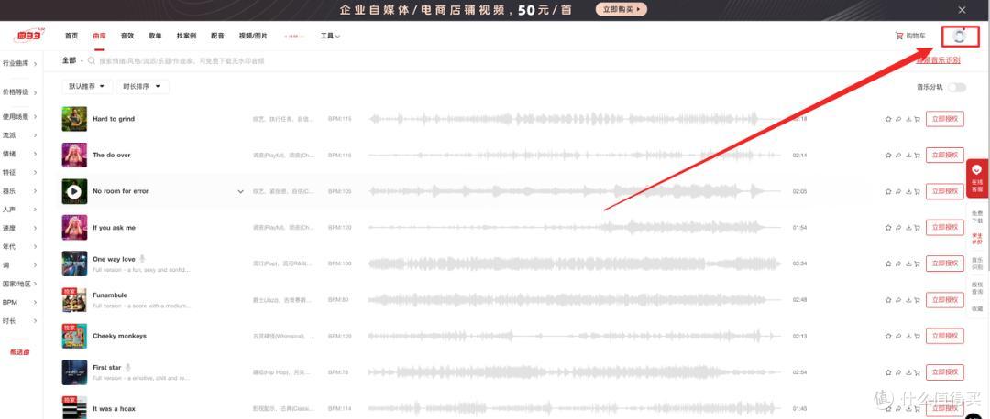The image size is (990, 419).
Task: Expand No room for error details chevron
Action: point(240,191)
